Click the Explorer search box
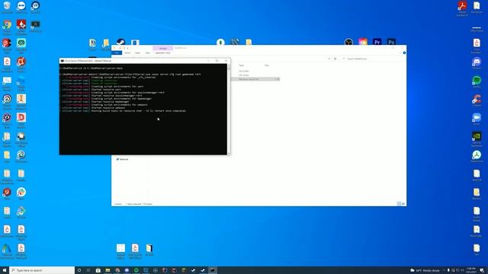Image resolution: width=488 pixels, height=274 pixels. 372,59
